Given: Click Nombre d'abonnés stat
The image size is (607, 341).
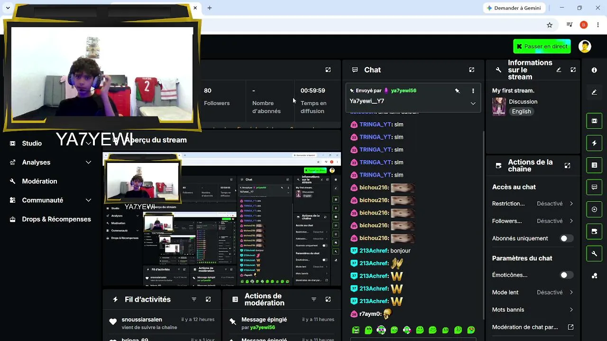Looking at the screenshot, I should click(267, 100).
